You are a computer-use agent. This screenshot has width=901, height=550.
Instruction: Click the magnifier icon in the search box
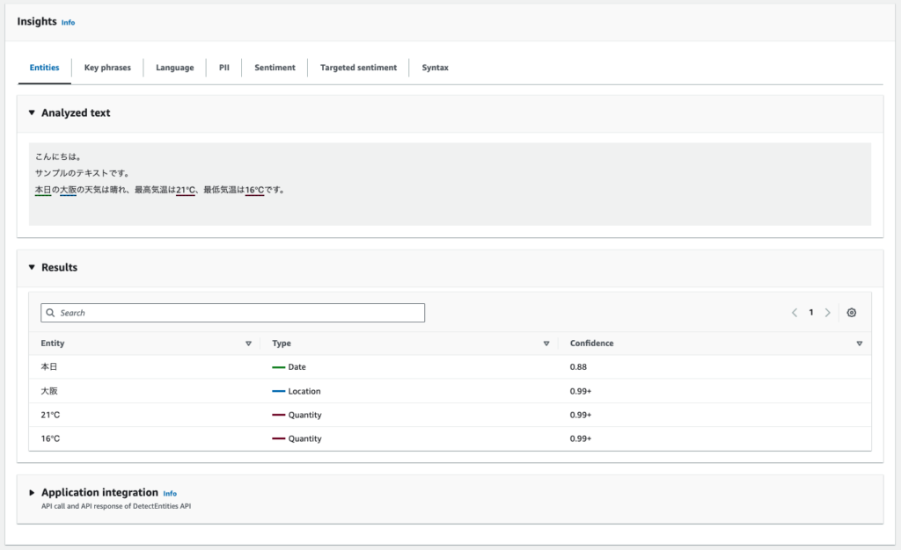click(51, 313)
